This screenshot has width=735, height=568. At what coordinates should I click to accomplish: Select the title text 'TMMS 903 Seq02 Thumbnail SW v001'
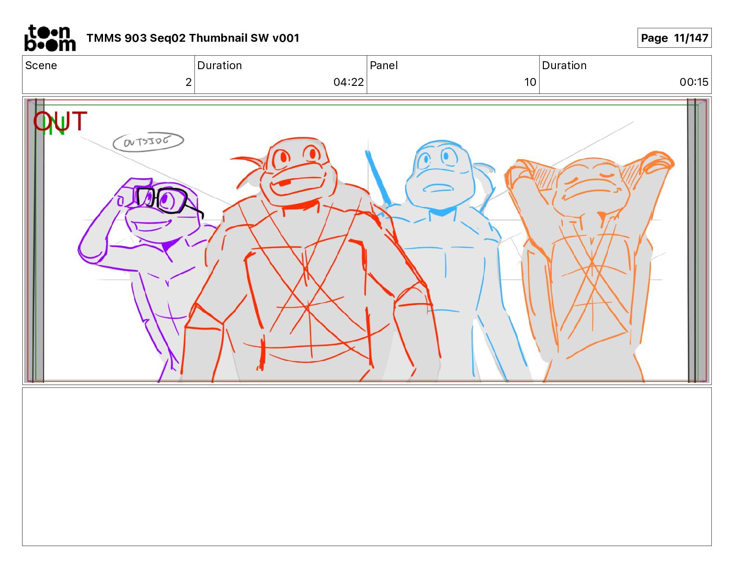point(193,38)
